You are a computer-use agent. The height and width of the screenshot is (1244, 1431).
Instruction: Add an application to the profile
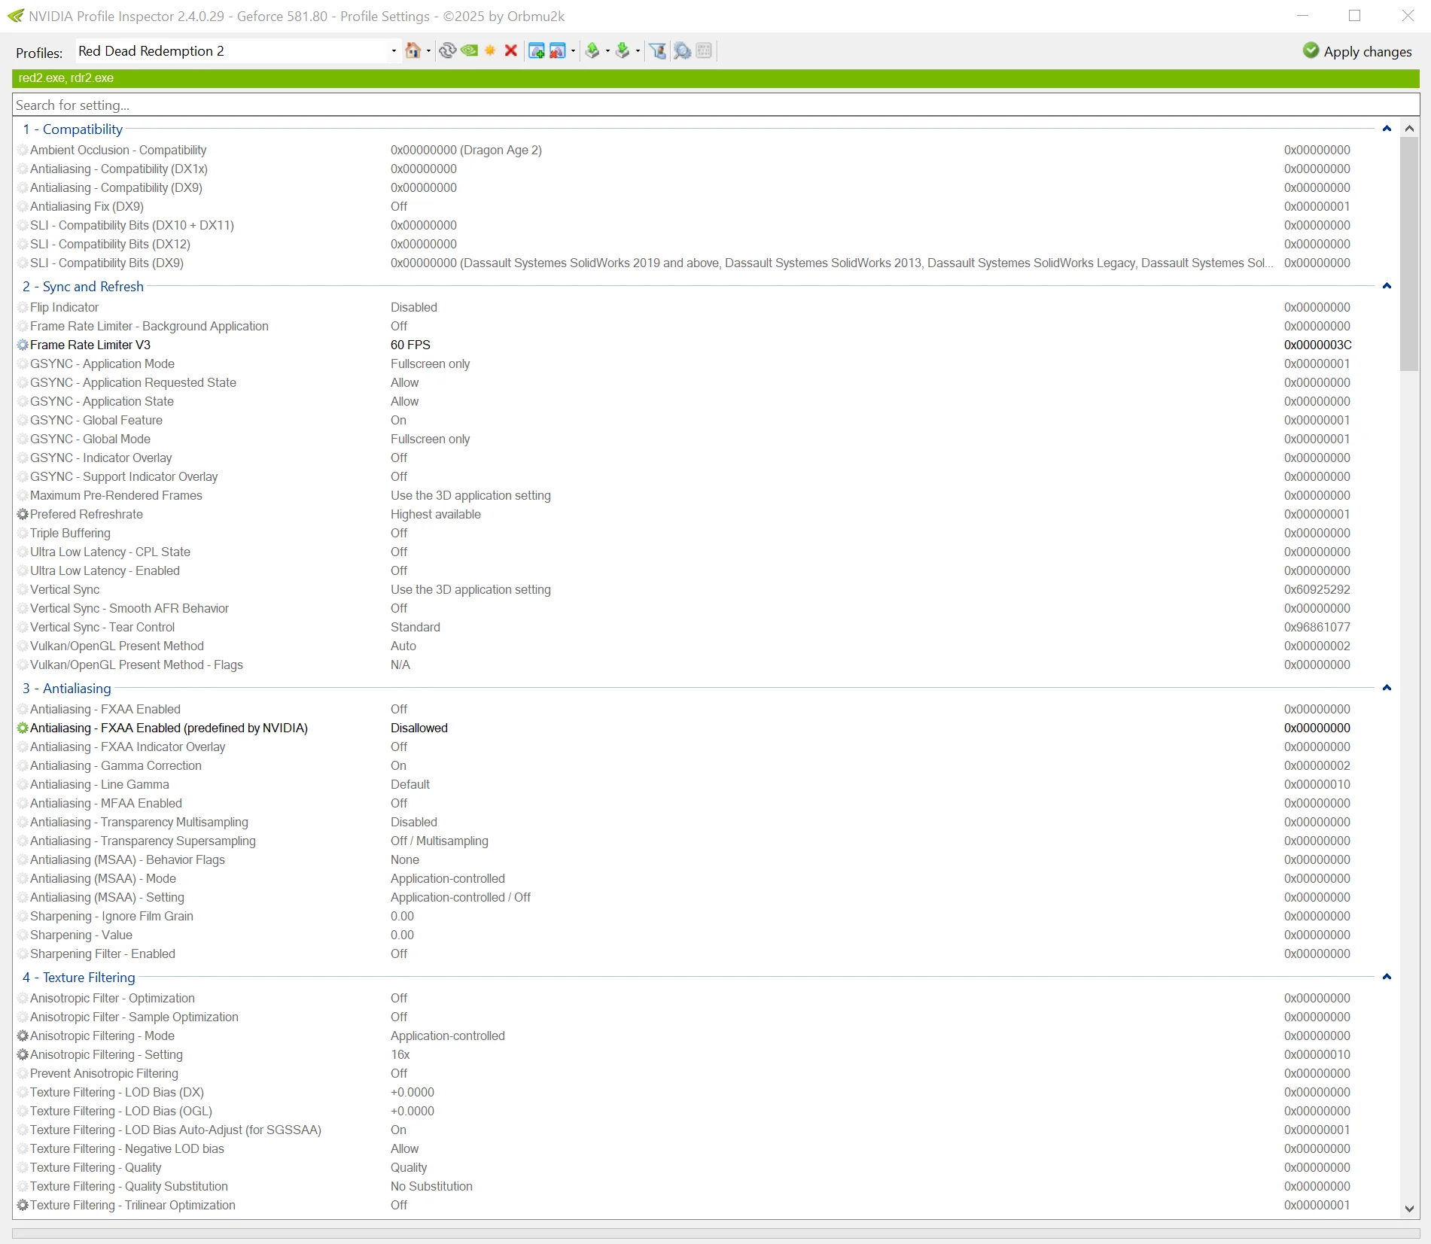coord(537,50)
